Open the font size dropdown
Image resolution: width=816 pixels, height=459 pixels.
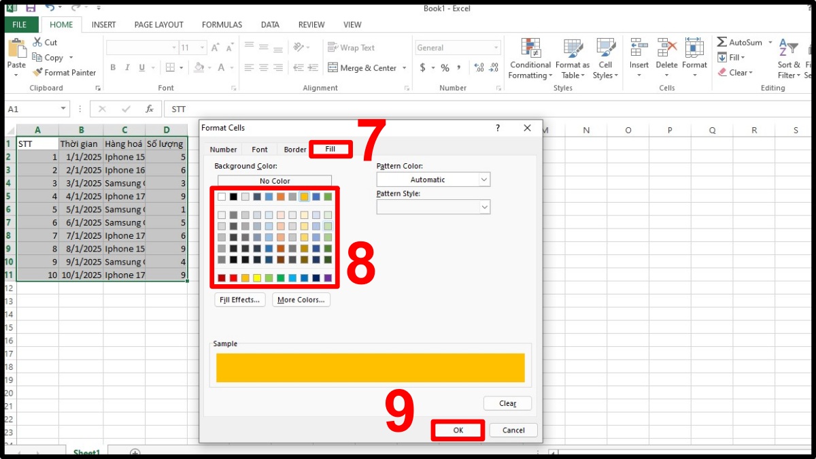202,48
